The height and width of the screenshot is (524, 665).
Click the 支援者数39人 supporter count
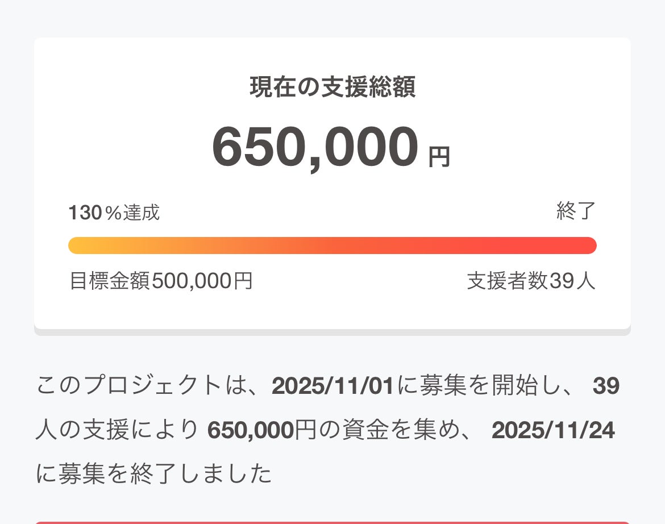(531, 281)
